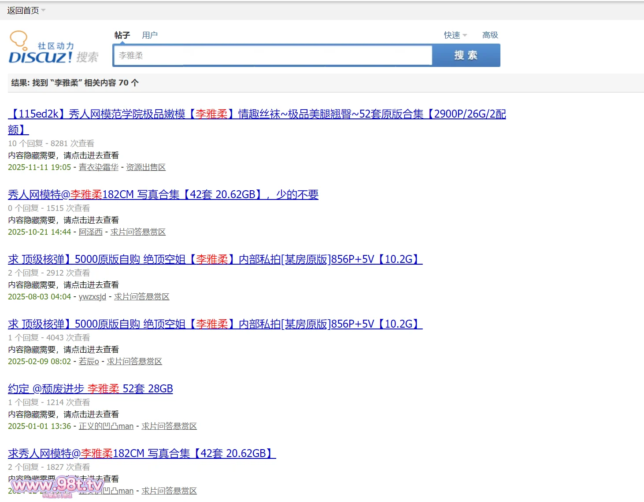Open the result starting with 求秀人网模特@

[142, 454]
